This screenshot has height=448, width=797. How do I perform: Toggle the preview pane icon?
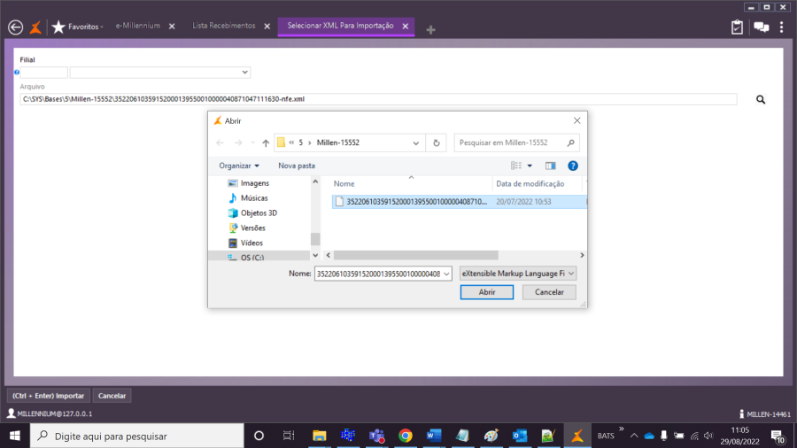tap(551, 166)
